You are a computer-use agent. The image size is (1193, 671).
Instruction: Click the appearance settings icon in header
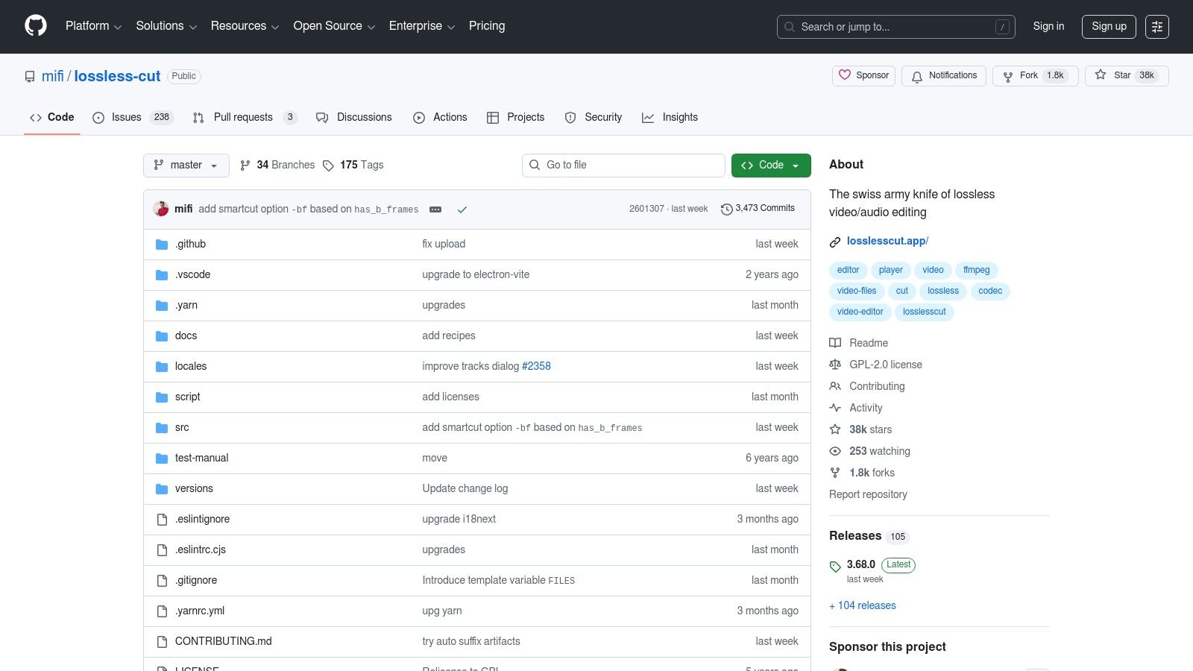(x=1157, y=27)
